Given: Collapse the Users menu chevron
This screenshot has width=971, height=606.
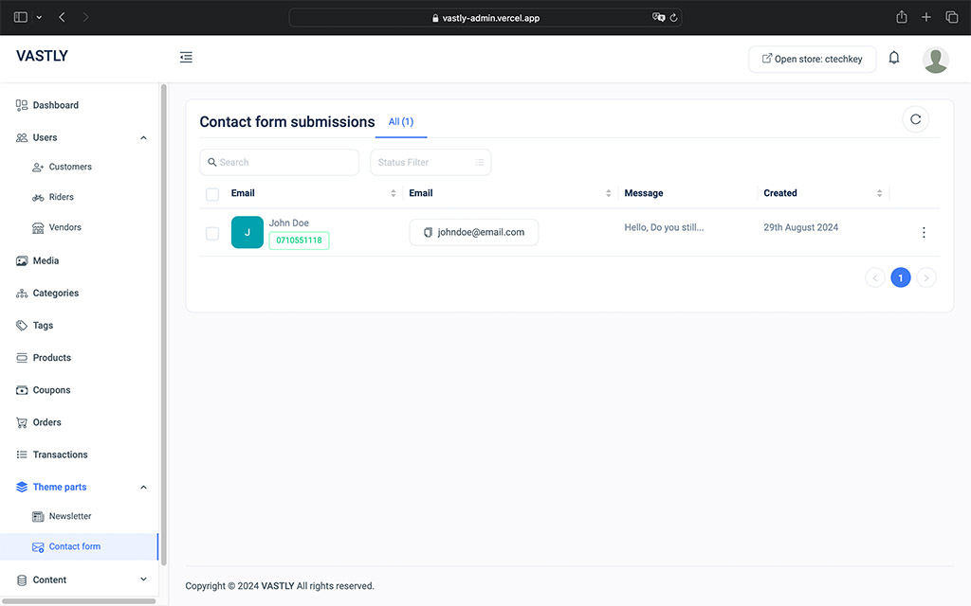Looking at the screenshot, I should point(144,138).
